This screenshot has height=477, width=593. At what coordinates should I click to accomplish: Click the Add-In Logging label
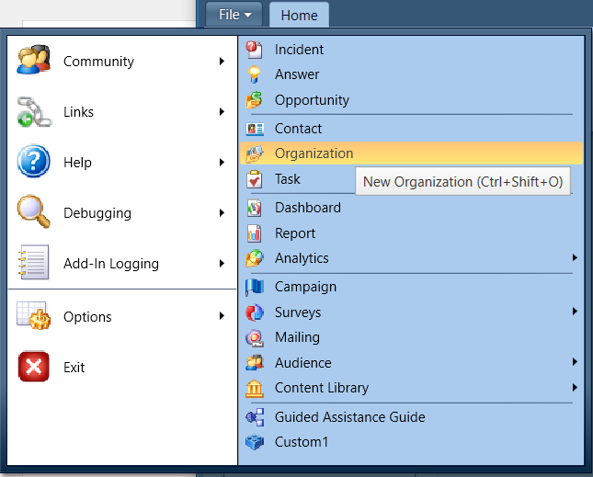click(x=111, y=264)
